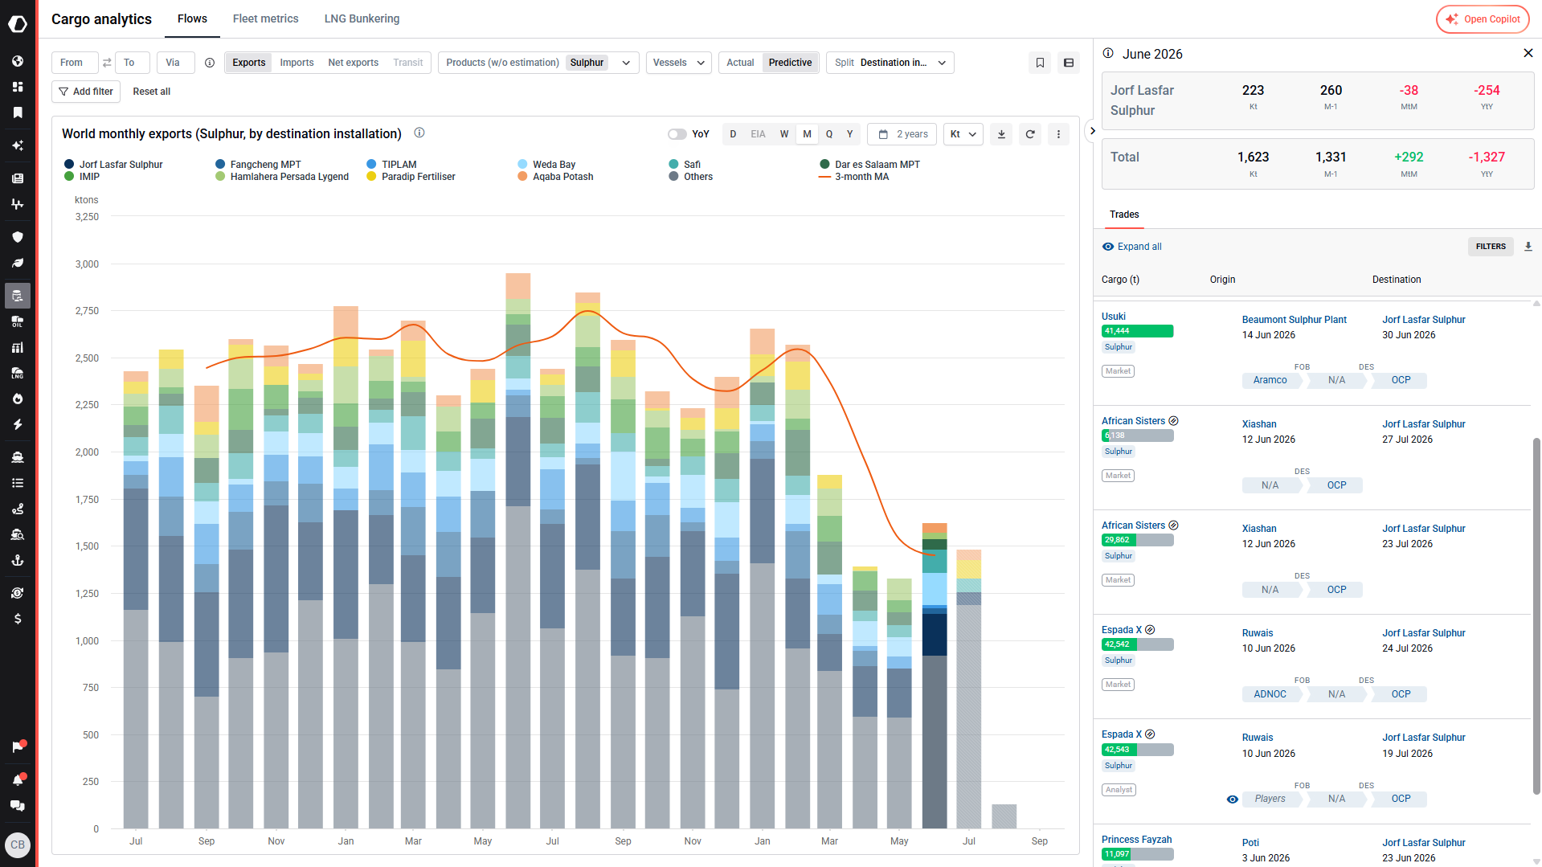1542x867 pixels.
Task: Download the chart data
Action: click(x=1001, y=134)
